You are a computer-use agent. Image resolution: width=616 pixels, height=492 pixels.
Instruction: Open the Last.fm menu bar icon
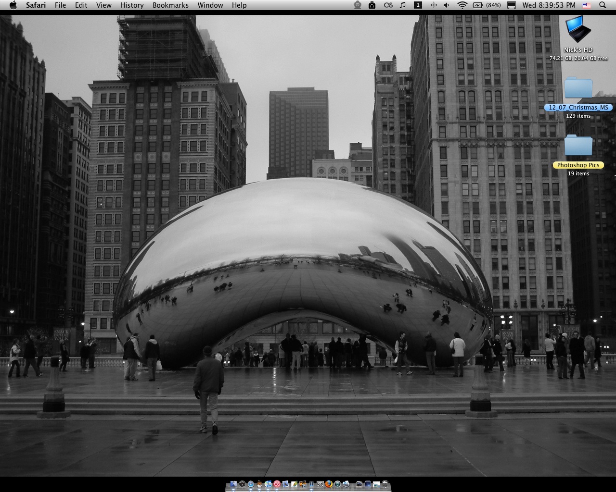[388, 5]
